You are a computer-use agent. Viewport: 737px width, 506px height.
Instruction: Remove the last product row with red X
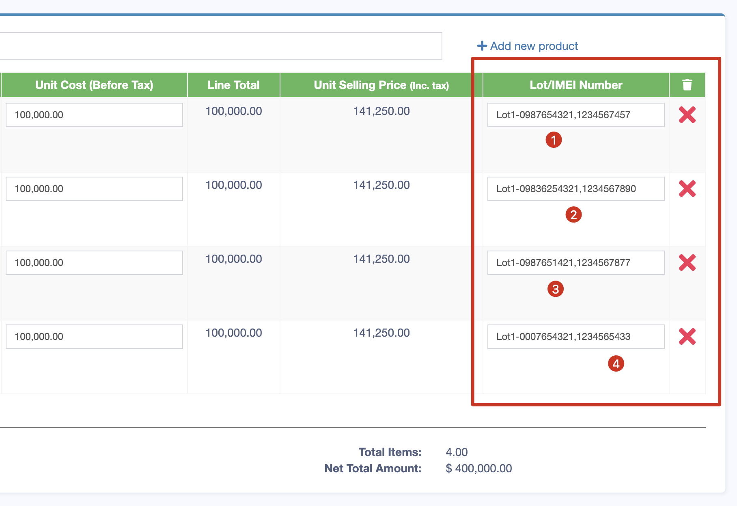(687, 337)
